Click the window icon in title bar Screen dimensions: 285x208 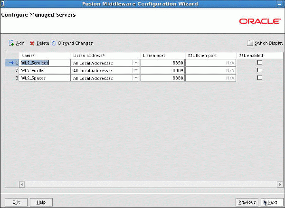click(x=2, y=4)
